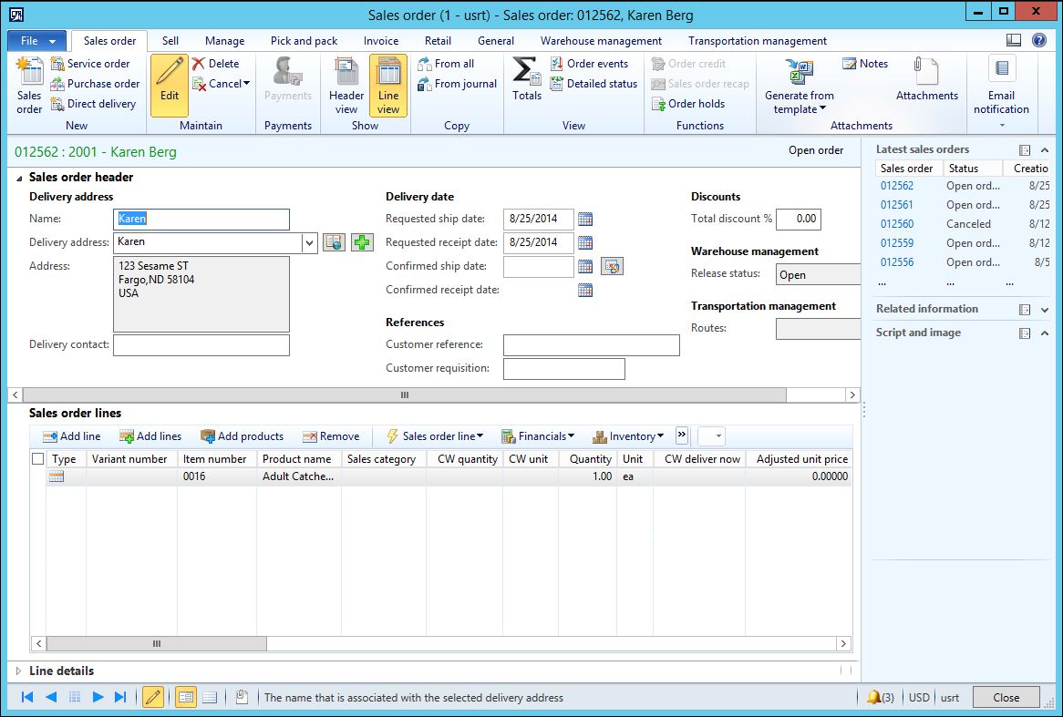Expand the Line details section
The height and width of the screenshot is (717, 1063).
(x=18, y=671)
